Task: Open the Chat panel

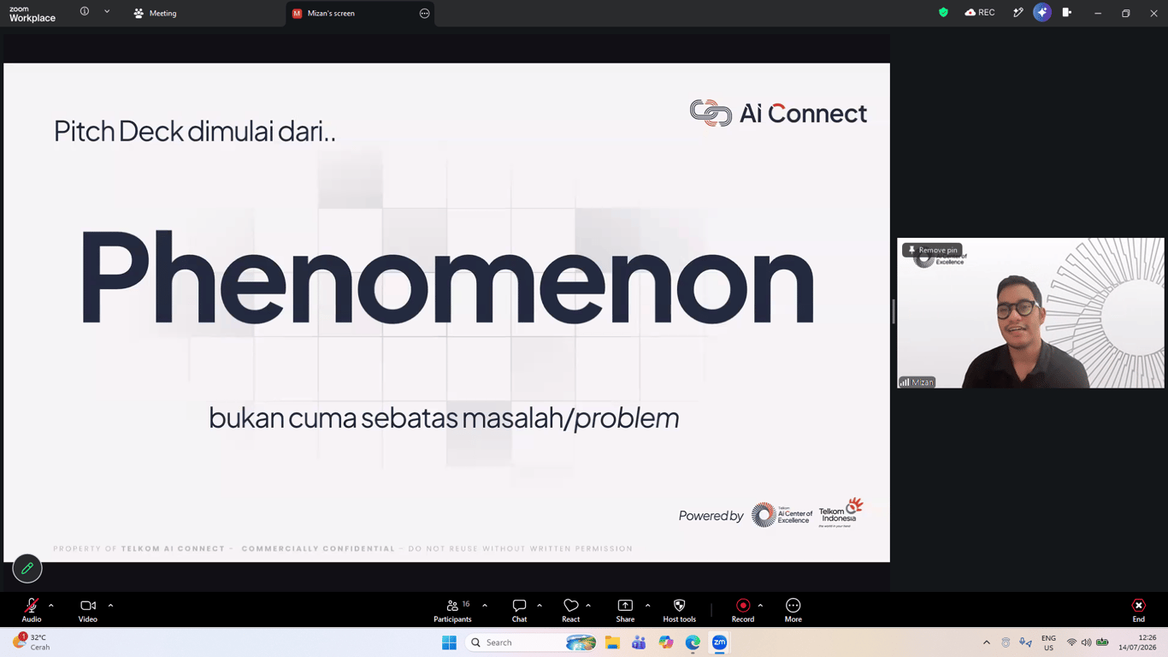Action: pos(519,610)
